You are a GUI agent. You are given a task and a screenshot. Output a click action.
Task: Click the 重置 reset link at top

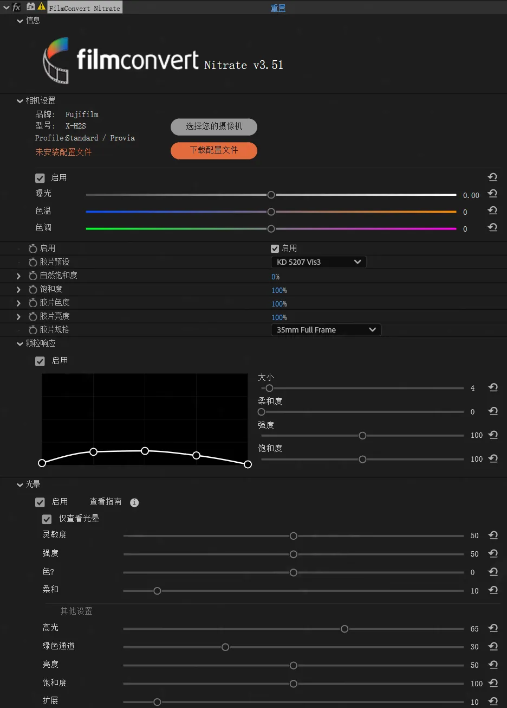tap(278, 8)
